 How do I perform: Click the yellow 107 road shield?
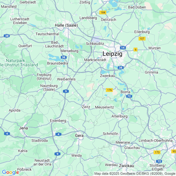[x=142, y=39]
